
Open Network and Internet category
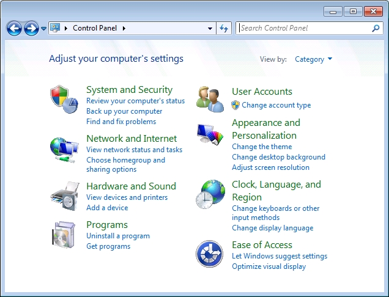(x=132, y=138)
